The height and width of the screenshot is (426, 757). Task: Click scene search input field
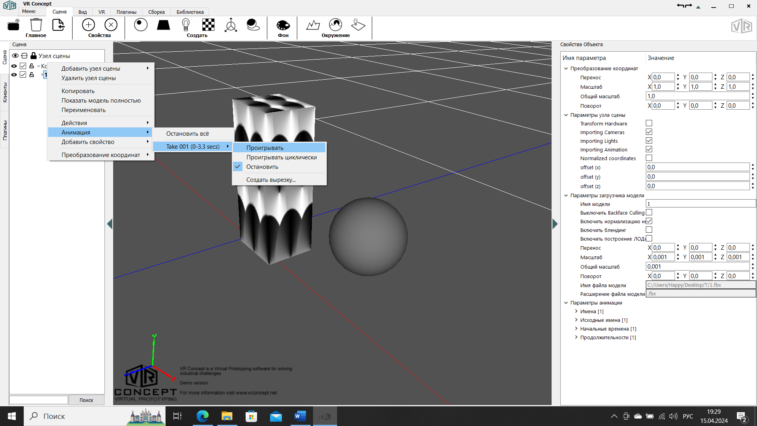tap(39, 400)
